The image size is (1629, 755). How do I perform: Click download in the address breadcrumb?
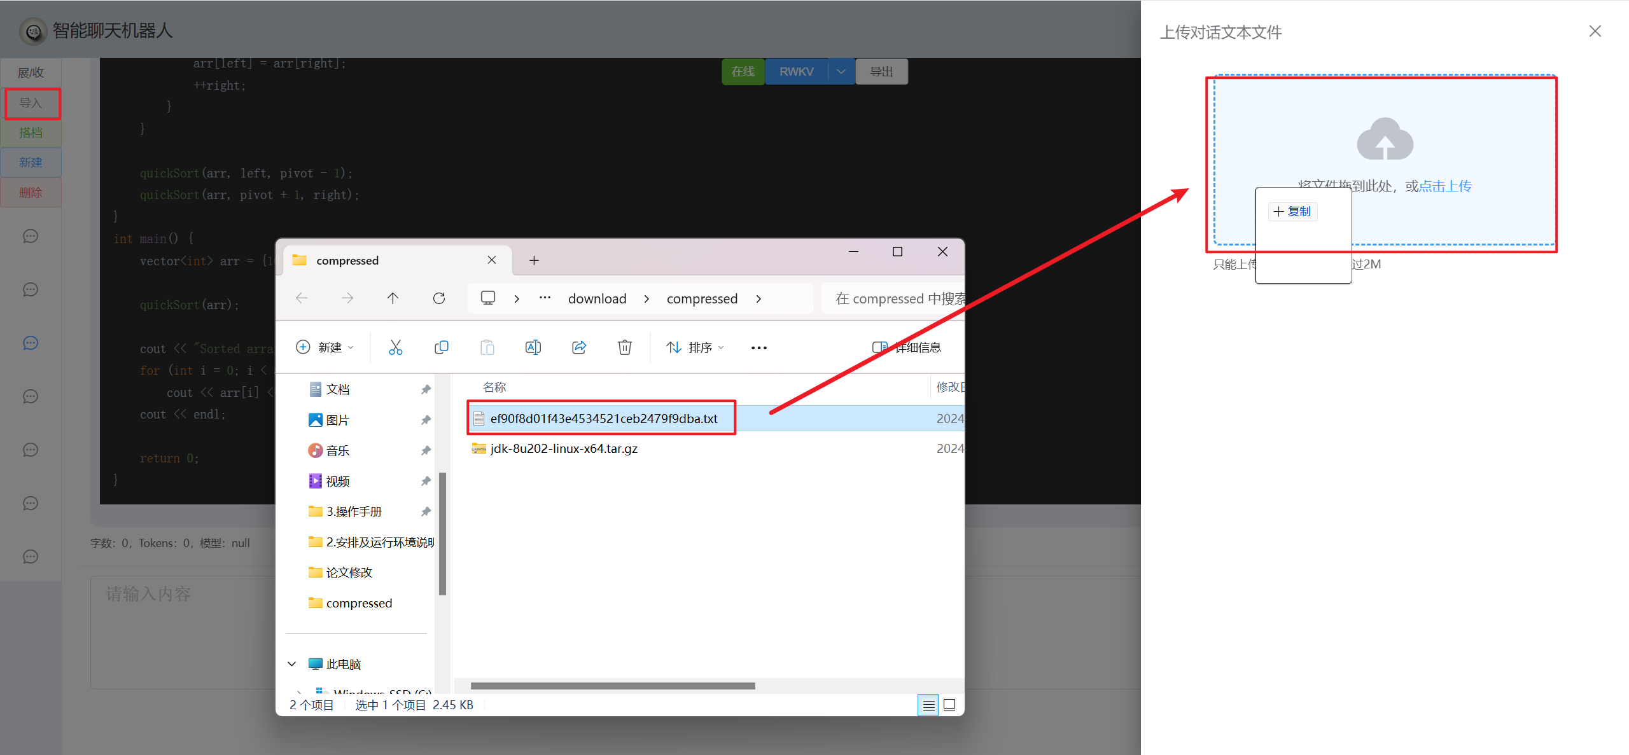click(597, 299)
